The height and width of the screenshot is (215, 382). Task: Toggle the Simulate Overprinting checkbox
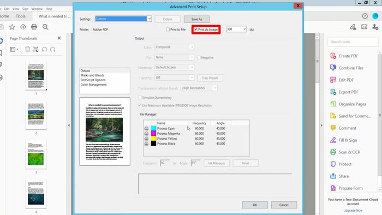tap(140, 97)
